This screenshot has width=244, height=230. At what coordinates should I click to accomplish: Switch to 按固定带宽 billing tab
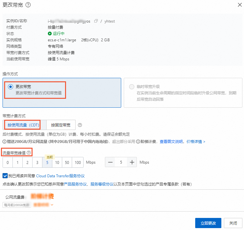click(61, 125)
